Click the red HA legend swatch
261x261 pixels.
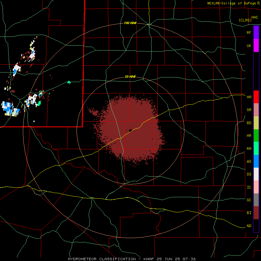(256, 97)
